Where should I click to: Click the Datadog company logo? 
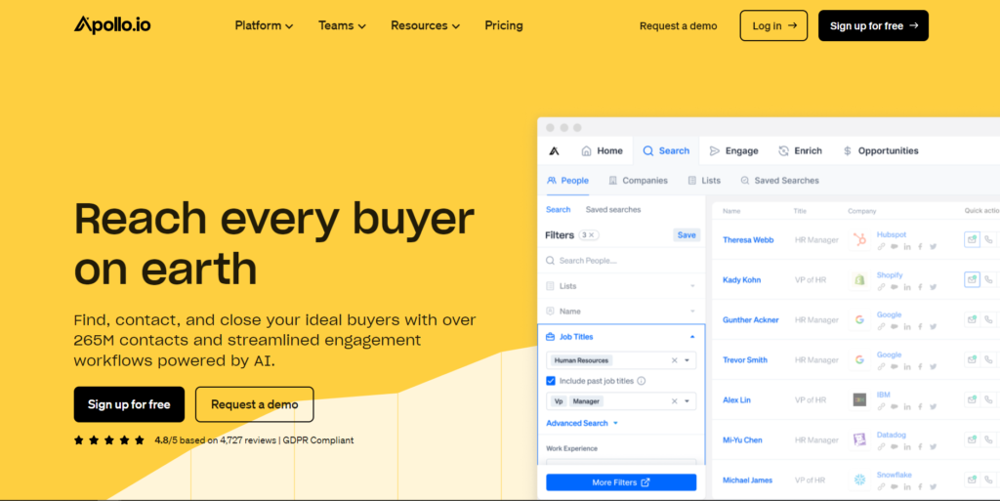click(859, 439)
